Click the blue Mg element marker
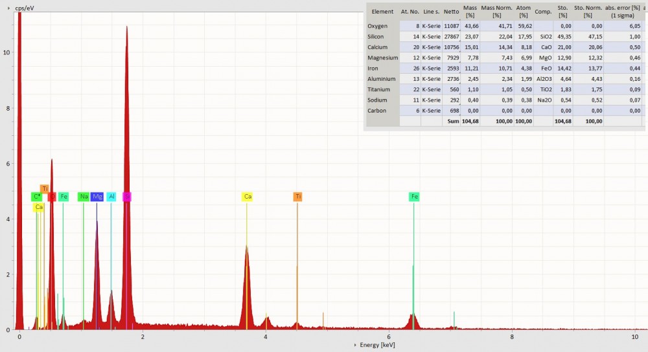This screenshot has width=648, height=352. [97, 197]
